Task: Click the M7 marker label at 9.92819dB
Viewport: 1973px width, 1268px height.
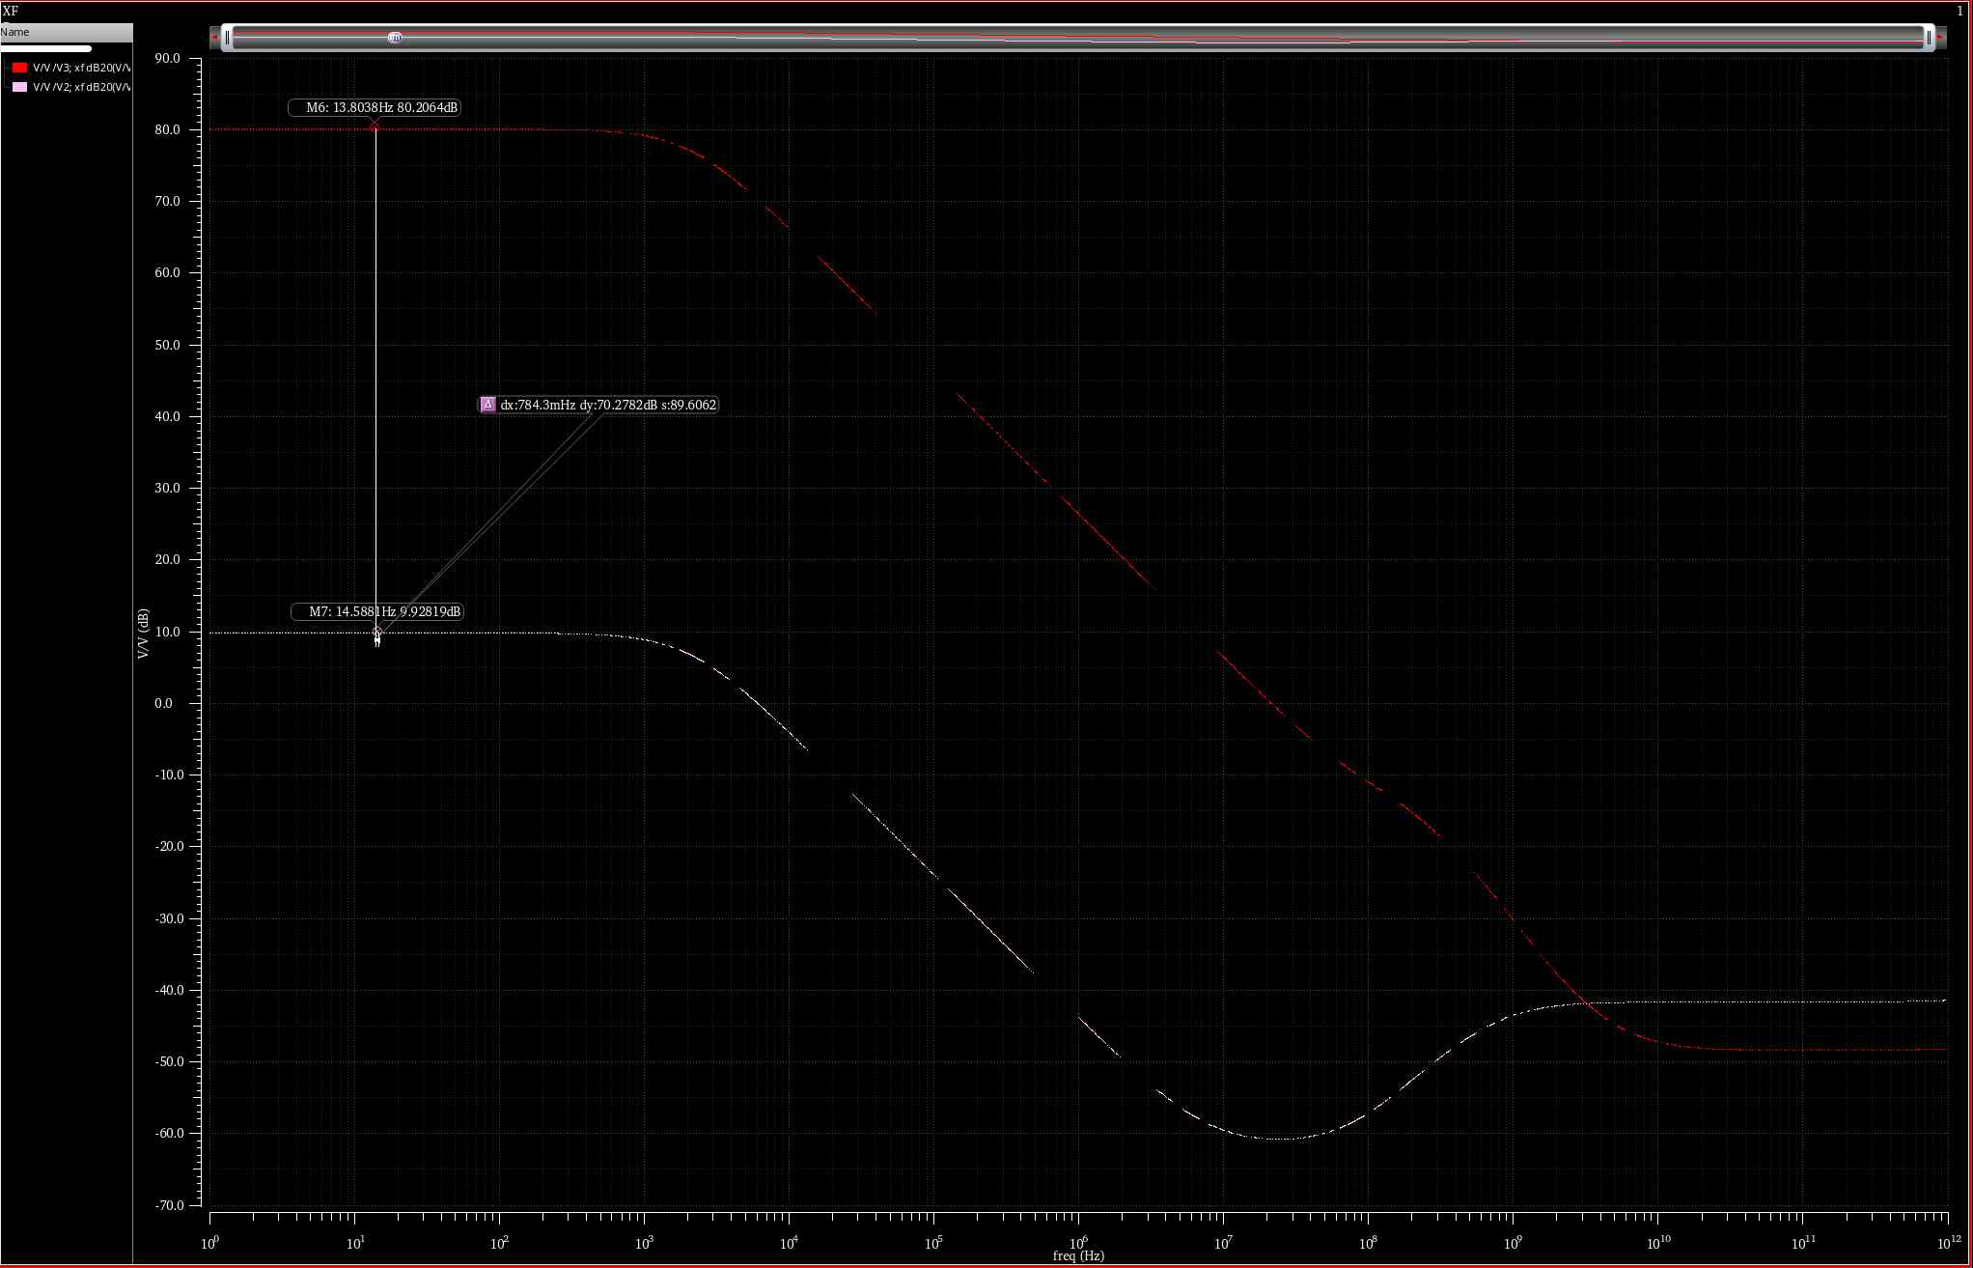Action: pyautogui.click(x=377, y=611)
